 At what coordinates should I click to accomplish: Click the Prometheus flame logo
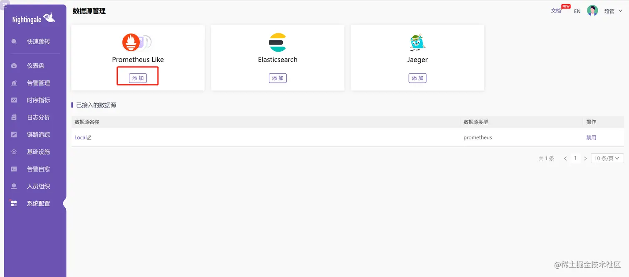pos(131,42)
